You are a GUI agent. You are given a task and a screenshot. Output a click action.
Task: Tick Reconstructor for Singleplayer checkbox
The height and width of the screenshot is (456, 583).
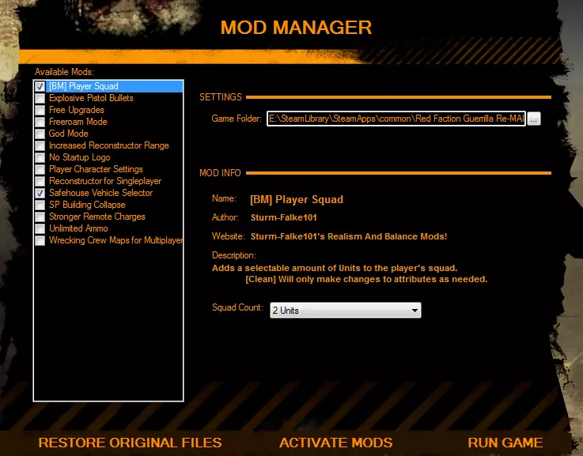click(x=40, y=182)
